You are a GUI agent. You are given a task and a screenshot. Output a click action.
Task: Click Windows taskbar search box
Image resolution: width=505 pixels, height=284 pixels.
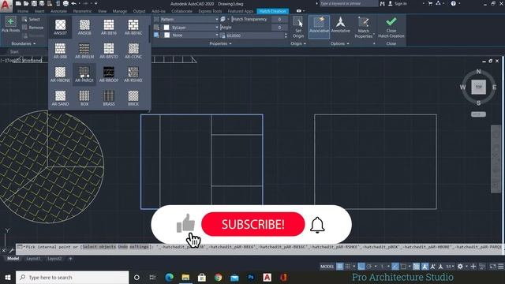click(72, 277)
